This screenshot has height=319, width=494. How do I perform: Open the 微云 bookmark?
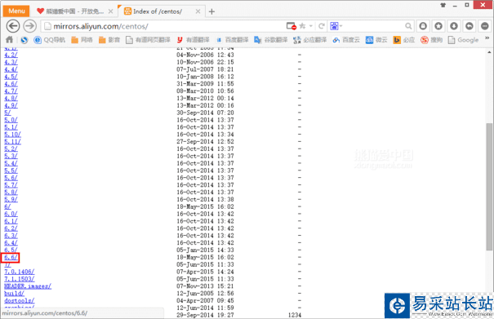376,40
